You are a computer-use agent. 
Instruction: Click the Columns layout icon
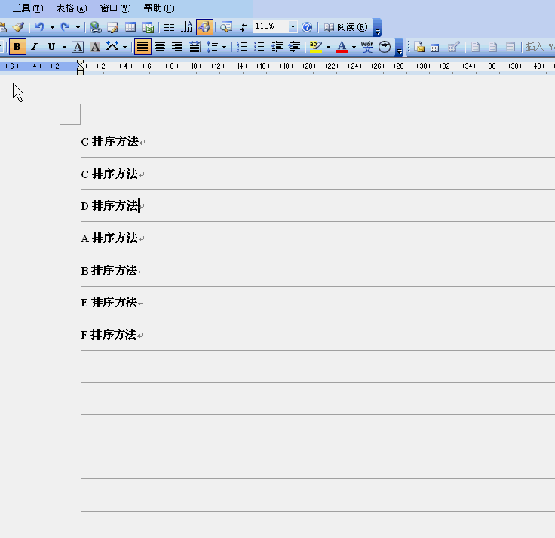coord(169,27)
